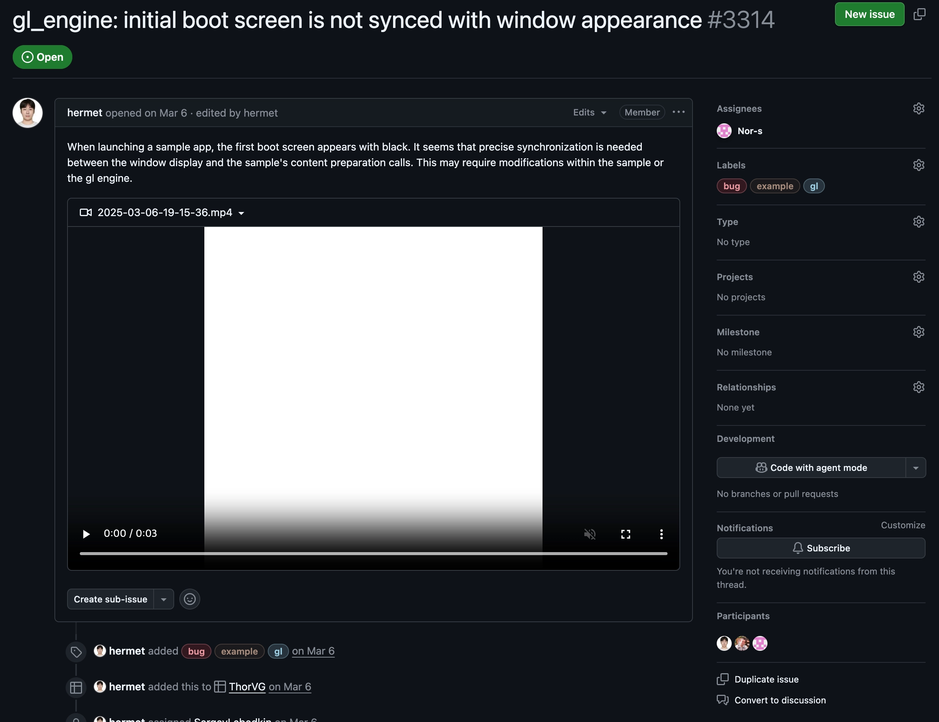The image size is (939, 722).
Task: Seek using the video progress bar
Action: [x=373, y=554]
